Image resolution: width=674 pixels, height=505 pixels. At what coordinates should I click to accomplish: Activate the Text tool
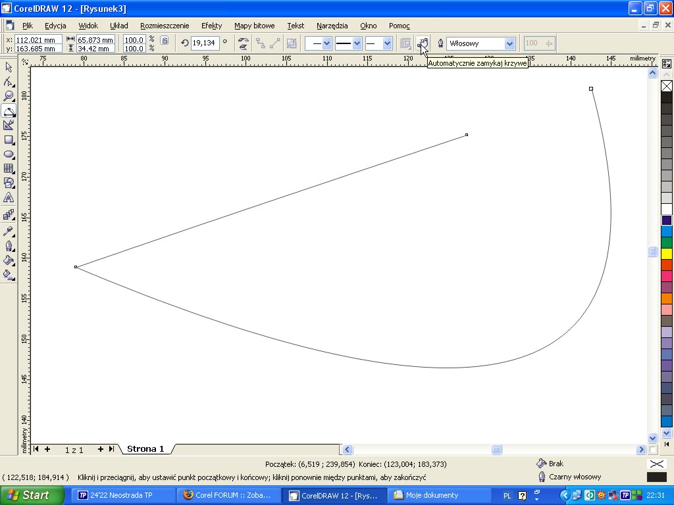tap(9, 197)
